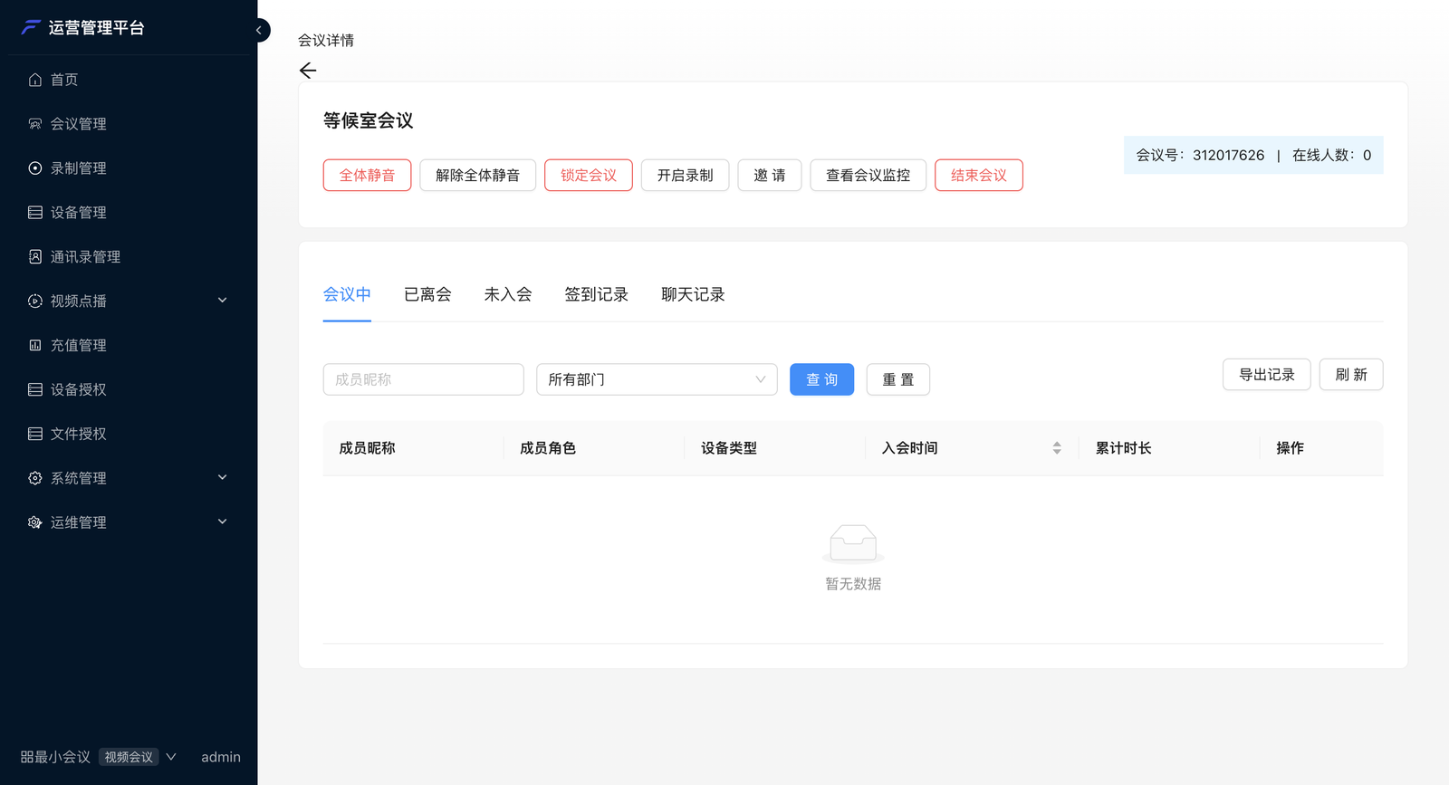The image size is (1449, 785).
Task: Click the 重置 button
Action: (898, 379)
